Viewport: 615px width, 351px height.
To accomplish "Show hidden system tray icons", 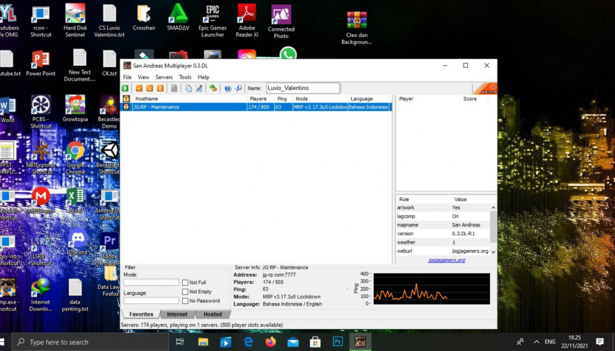I will point(536,342).
